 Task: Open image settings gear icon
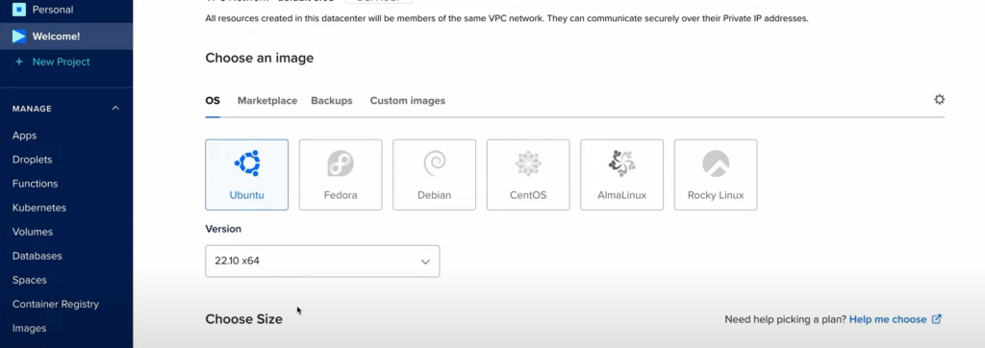(x=939, y=99)
